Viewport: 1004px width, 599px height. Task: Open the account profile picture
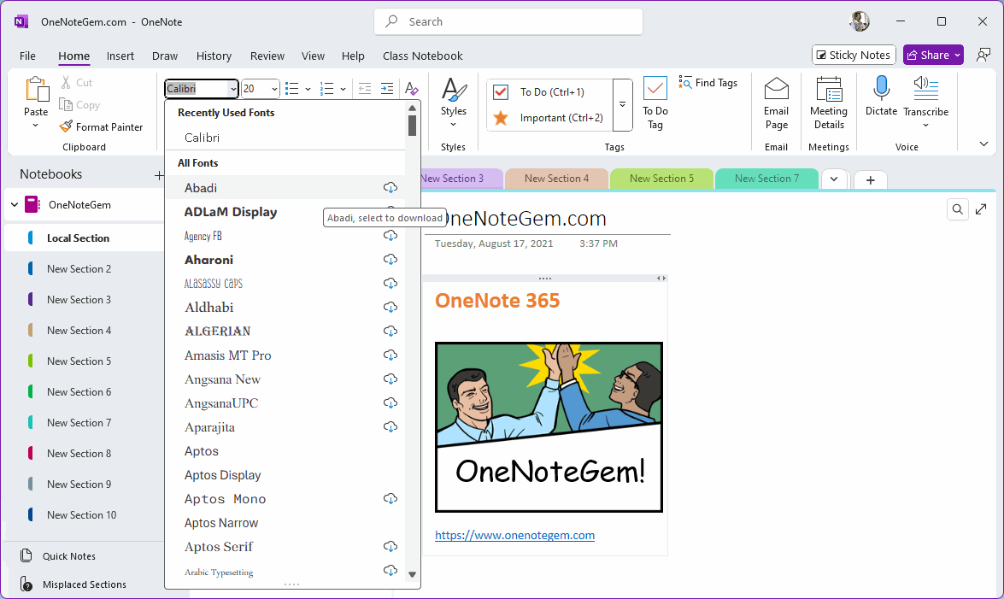click(x=860, y=21)
